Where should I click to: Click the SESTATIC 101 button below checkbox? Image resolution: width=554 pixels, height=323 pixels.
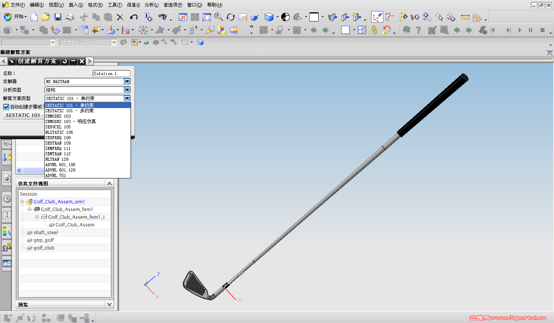[x=24, y=115]
